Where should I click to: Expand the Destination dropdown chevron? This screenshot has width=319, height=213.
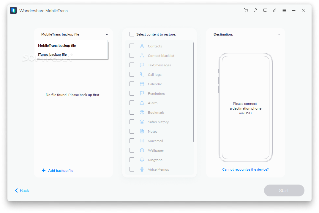click(x=279, y=34)
